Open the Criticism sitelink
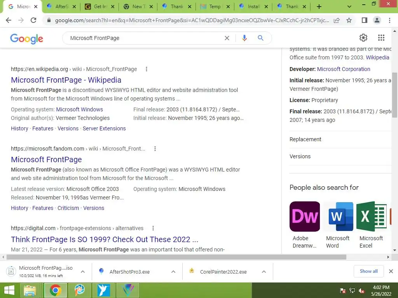 click(68, 208)
